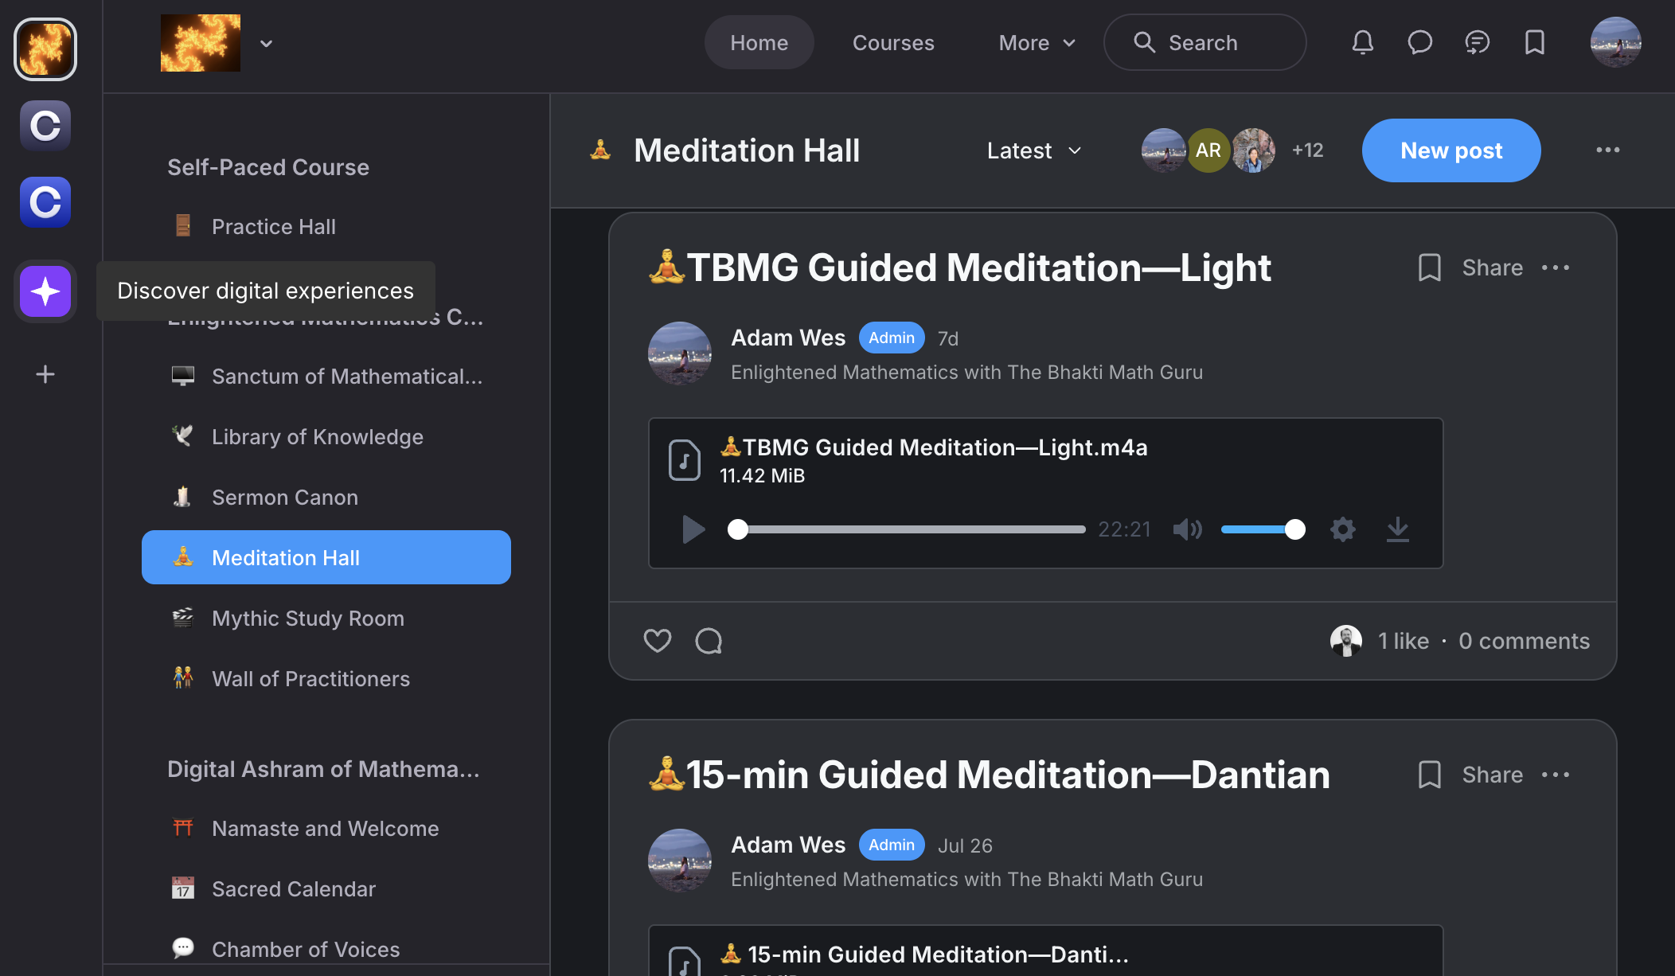This screenshot has width=1675, height=976.
Task: Open saved bookmarks from the top bar
Action: [1535, 42]
